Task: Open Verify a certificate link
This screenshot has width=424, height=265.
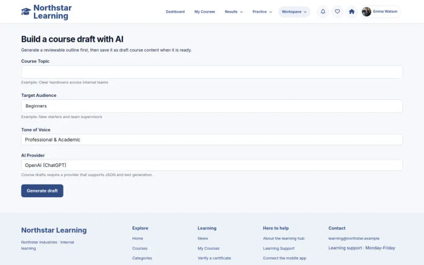Action: tap(214, 258)
